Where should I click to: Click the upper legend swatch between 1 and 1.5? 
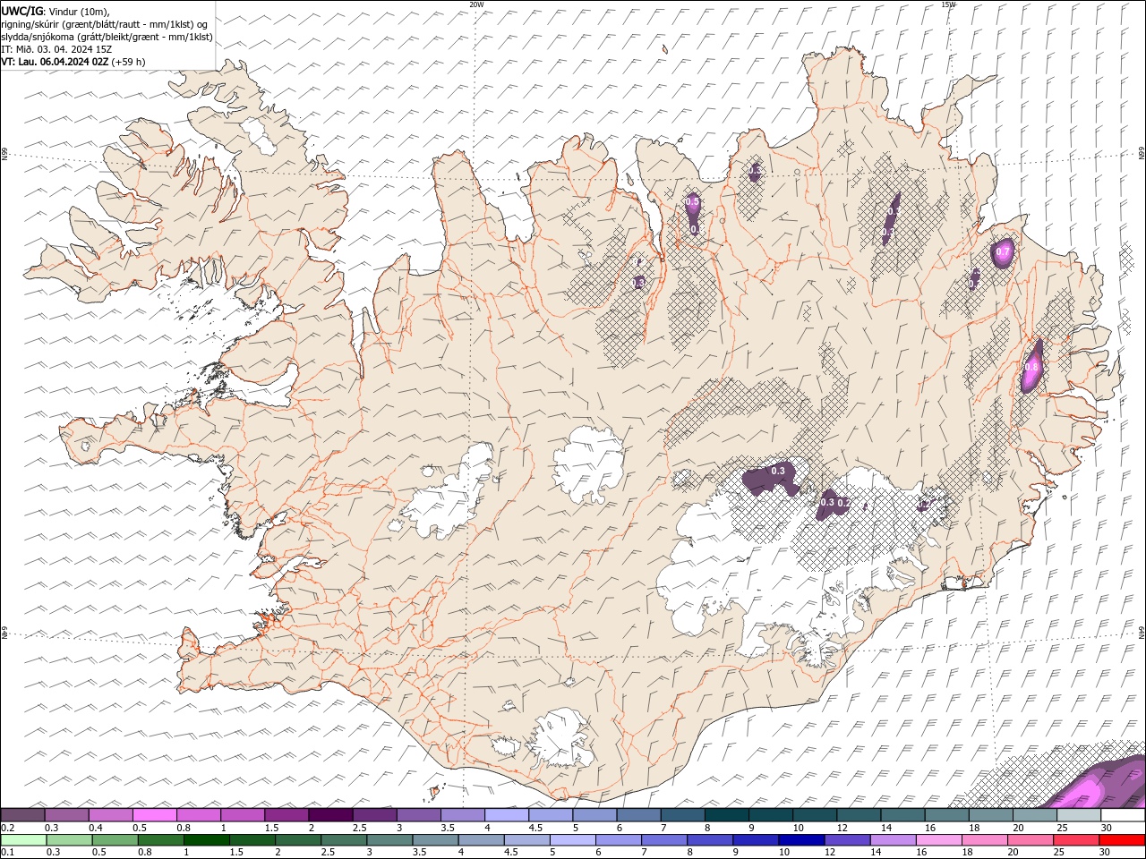pos(242,815)
